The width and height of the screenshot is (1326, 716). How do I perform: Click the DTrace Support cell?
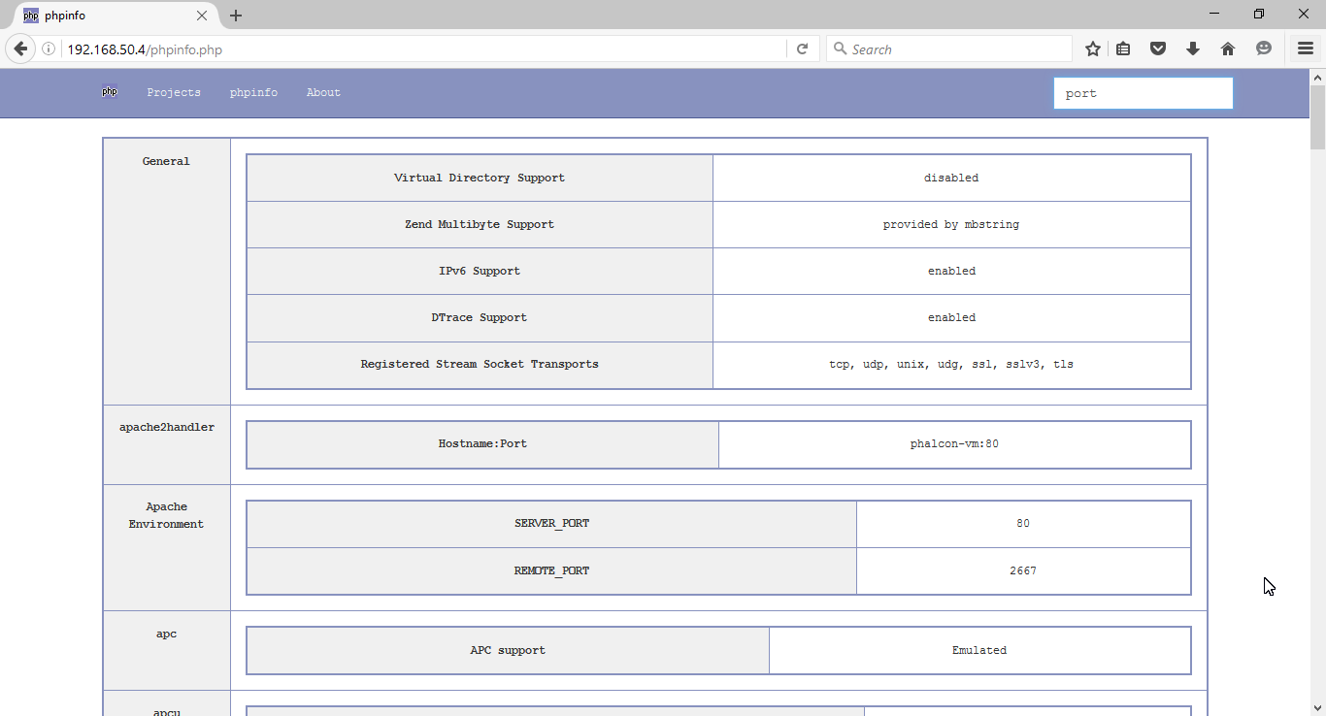click(x=480, y=317)
